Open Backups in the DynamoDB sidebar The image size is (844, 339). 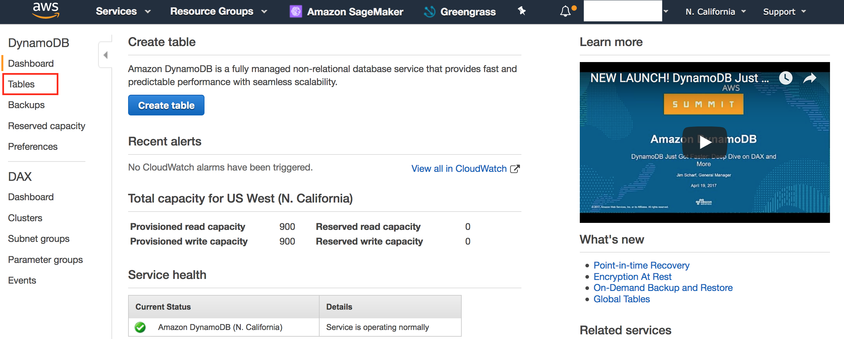point(26,105)
